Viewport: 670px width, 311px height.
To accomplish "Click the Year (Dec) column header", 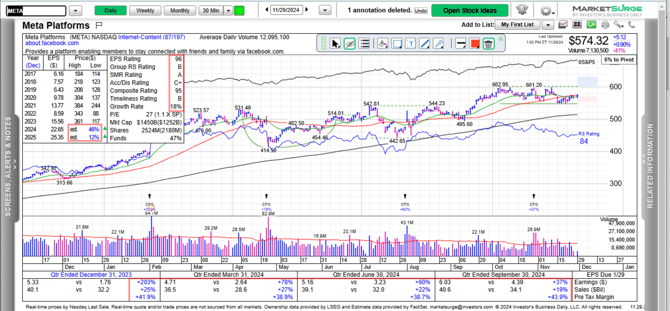I will pos(33,62).
